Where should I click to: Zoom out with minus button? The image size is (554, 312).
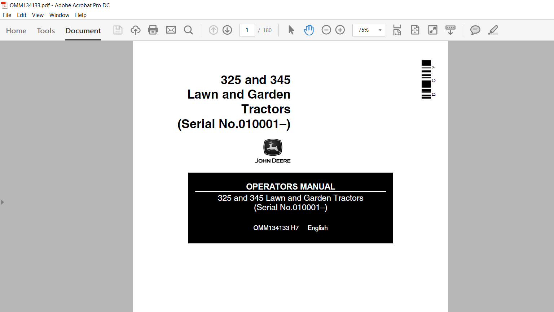(x=326, y=30)
